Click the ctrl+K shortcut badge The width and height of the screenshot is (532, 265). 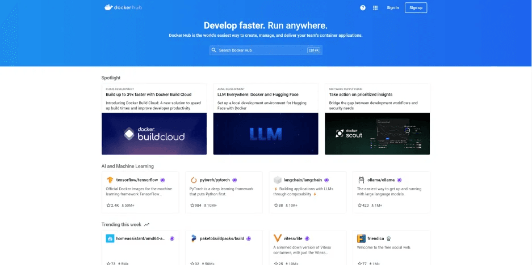point(313,50)
